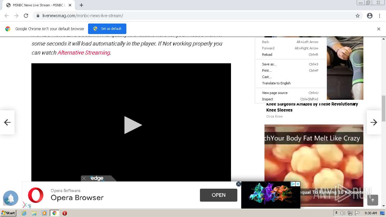This screenshot has height=217, width=386.
Task: Open the Chrome three-dot menu
Action: pyautogui.click(x=379, y=16)
